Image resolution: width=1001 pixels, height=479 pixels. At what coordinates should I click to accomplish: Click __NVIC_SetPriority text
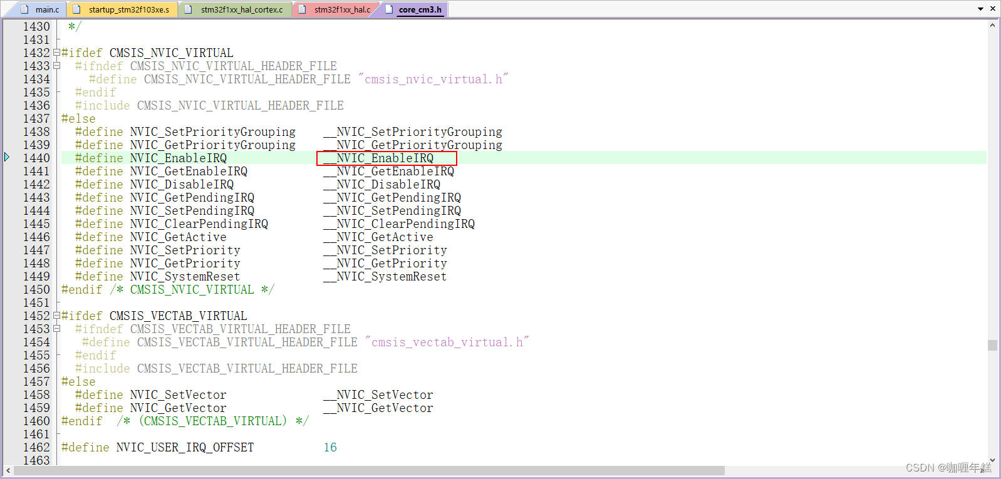point(385,250)
